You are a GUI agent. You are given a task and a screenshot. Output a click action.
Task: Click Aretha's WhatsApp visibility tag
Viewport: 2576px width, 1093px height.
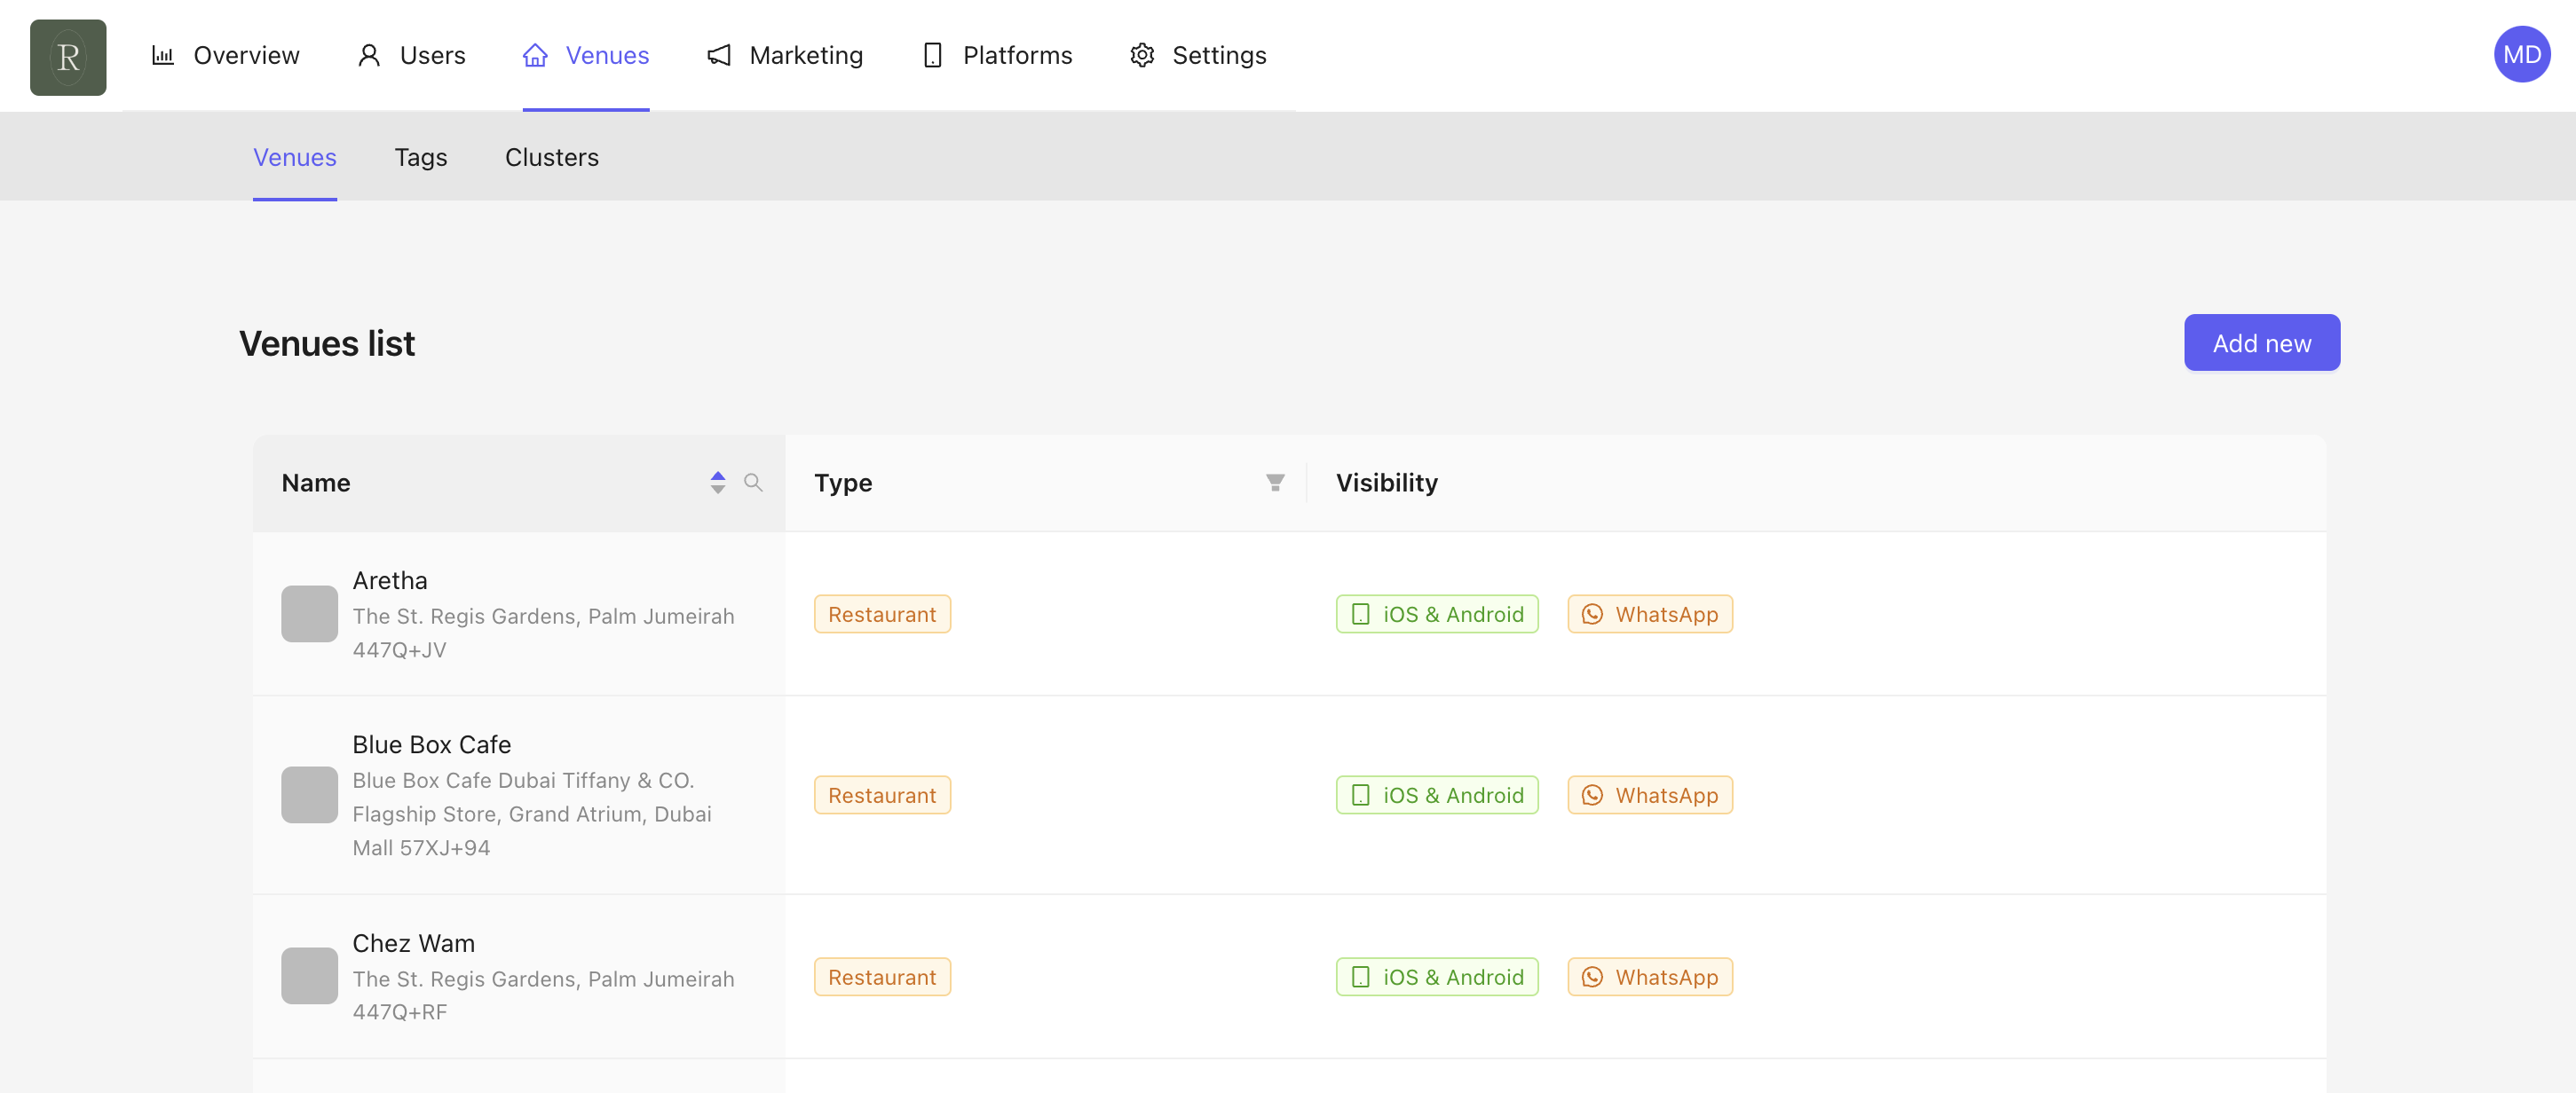tap(1649, 615)
